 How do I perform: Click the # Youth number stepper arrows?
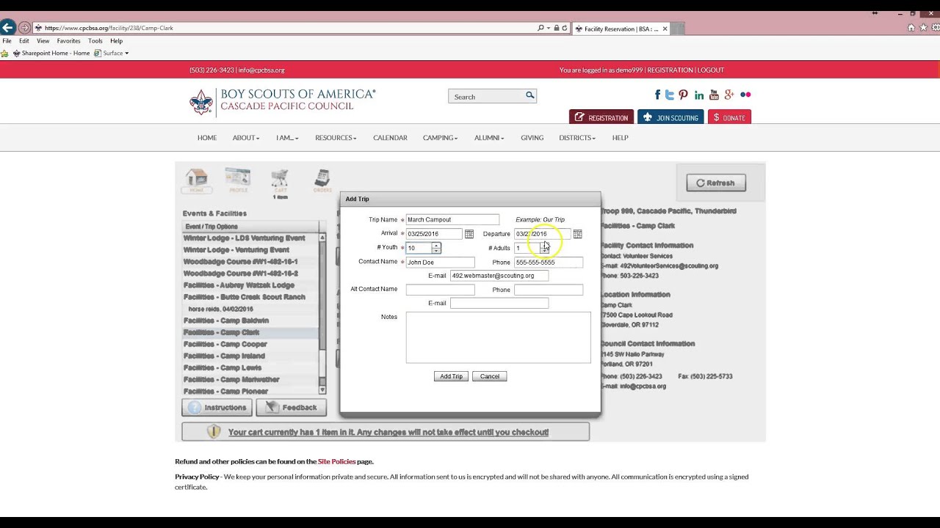click(x=436, y=248)
